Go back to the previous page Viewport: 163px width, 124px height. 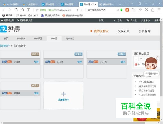[4, 10]
